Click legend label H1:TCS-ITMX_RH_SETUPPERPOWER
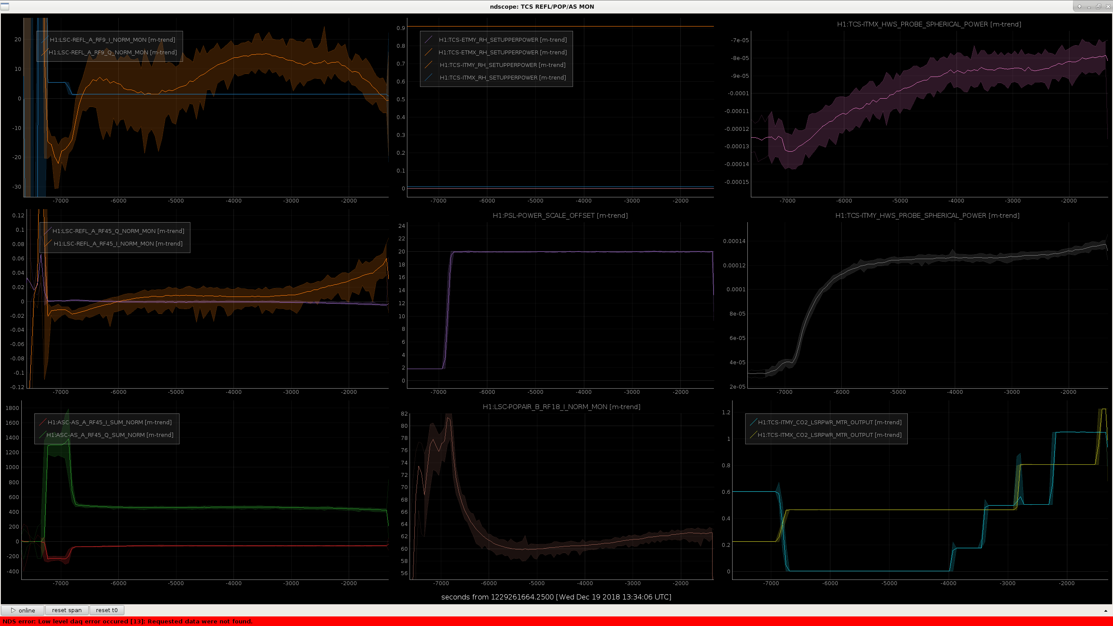 [503, 77]
